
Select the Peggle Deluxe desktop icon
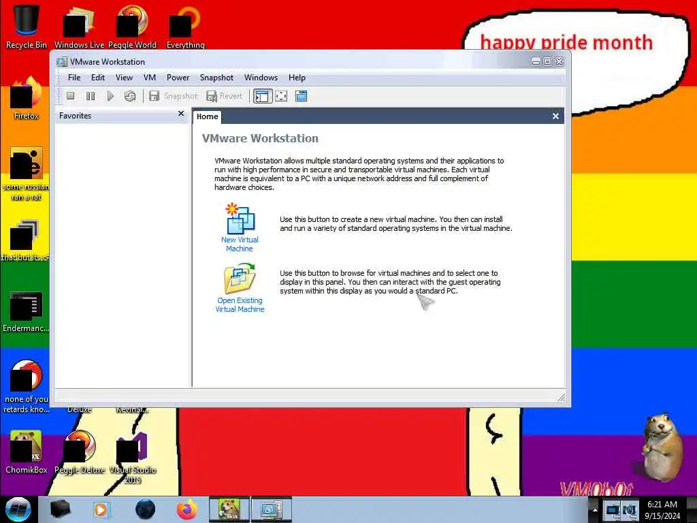[x=80, y=451]
